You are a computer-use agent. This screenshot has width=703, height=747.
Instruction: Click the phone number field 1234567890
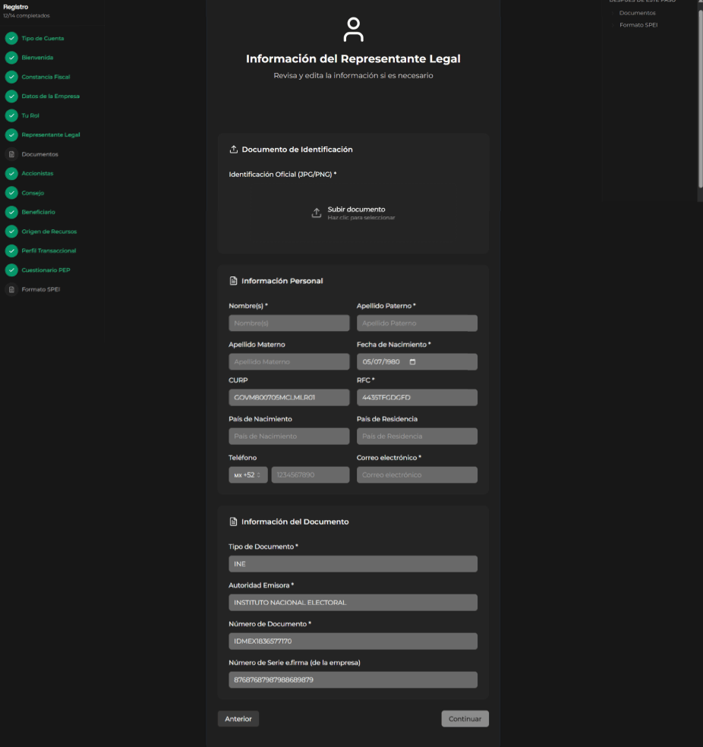point(311,475)
